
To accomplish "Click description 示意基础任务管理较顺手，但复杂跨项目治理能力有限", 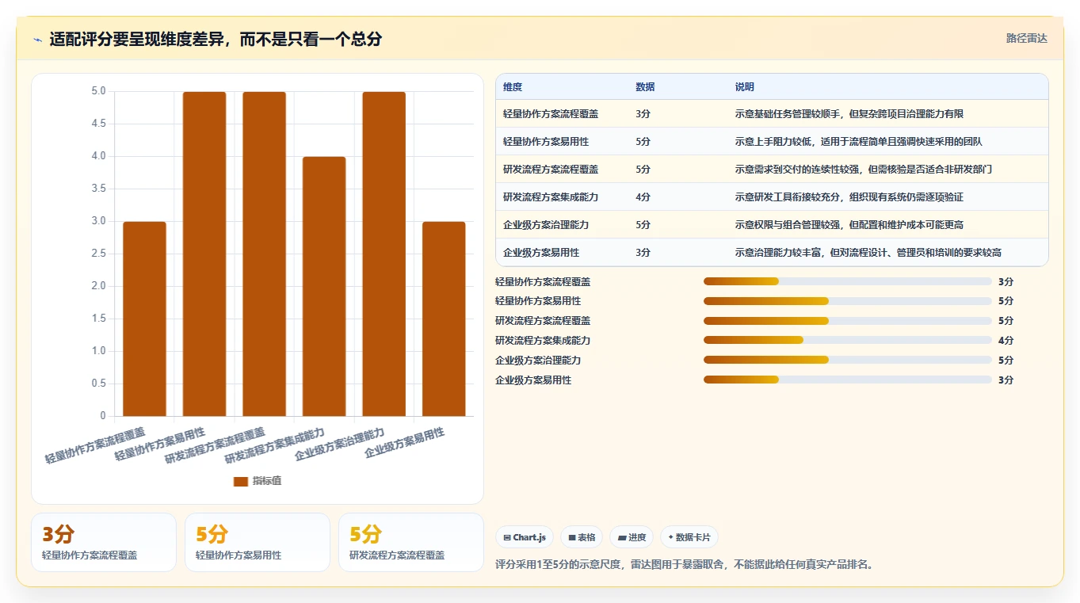I will [849, 114].
